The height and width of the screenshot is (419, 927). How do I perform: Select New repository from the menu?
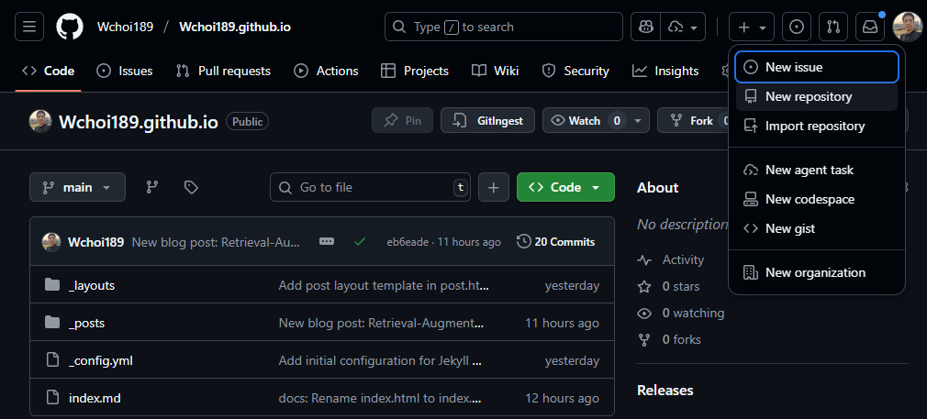point(817,96)
